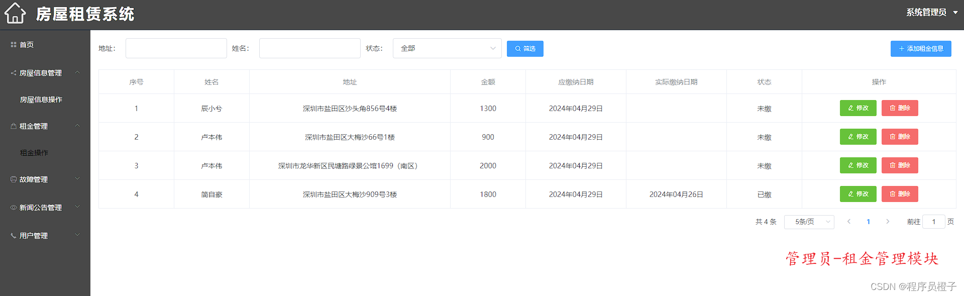
Task: Click the 状态 column header
Action: pos(764,82)
